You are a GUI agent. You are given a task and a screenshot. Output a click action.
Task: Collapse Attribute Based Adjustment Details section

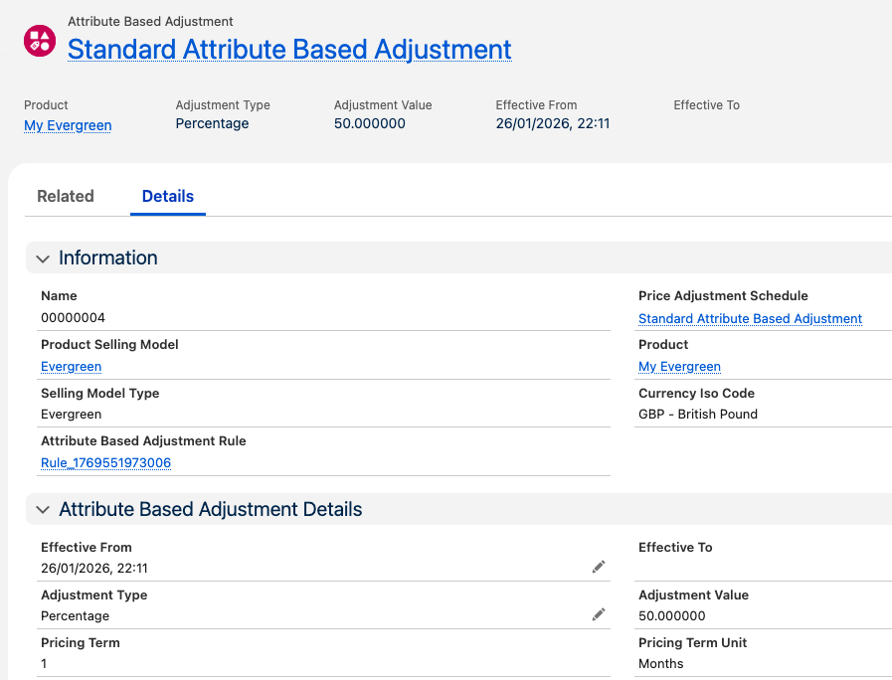43,510
